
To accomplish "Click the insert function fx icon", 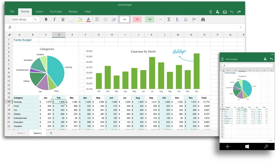I will pos(10,27).
